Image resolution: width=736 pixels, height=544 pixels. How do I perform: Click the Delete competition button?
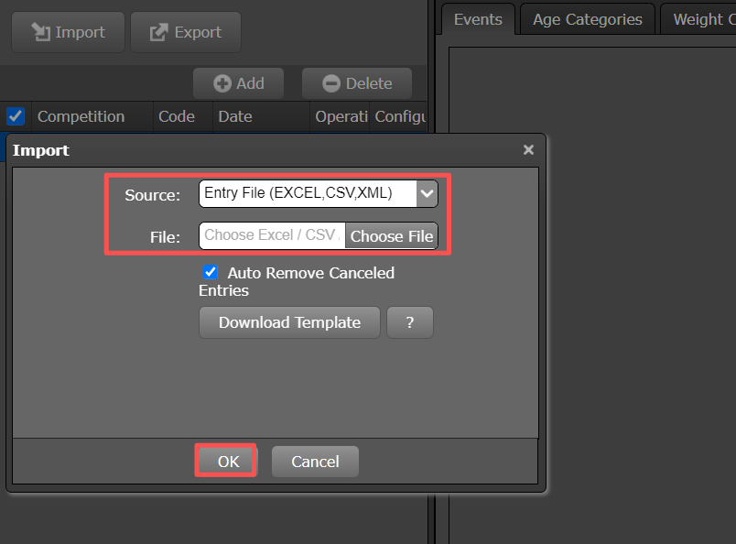(357, 83)
